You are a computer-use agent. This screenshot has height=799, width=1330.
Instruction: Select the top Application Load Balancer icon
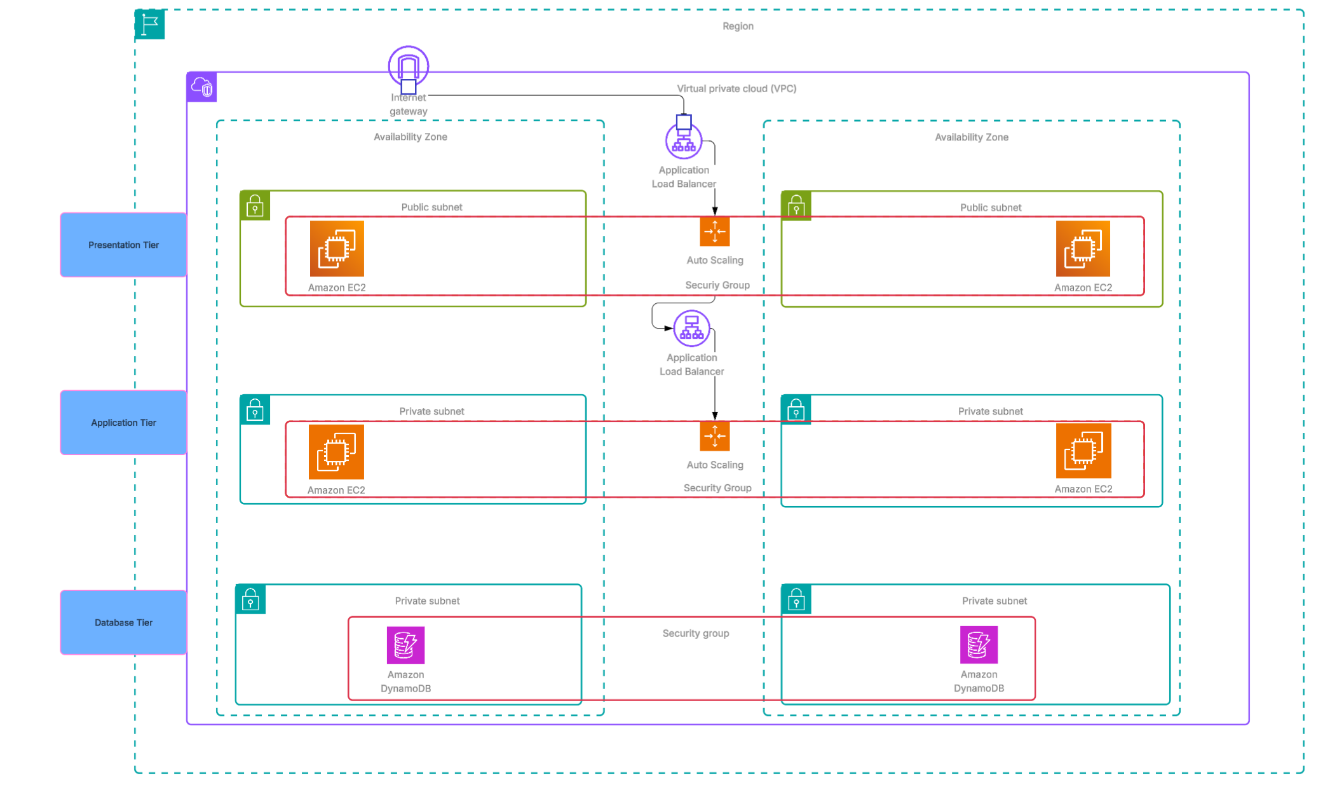[x=683, y=141]
